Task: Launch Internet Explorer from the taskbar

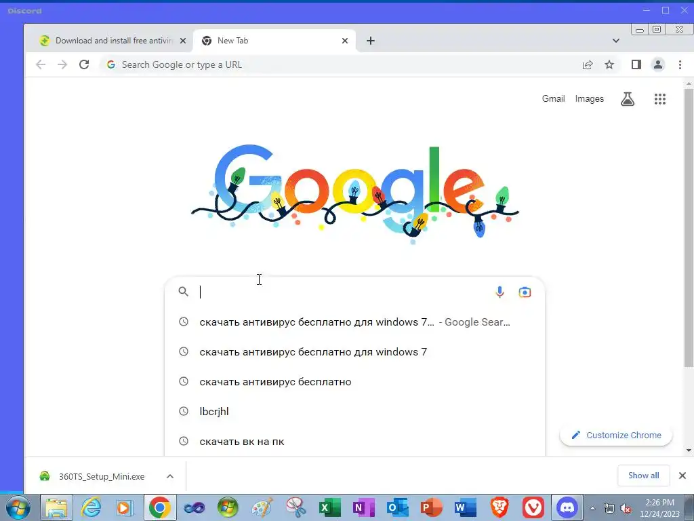Action: [x=91, y=507]
